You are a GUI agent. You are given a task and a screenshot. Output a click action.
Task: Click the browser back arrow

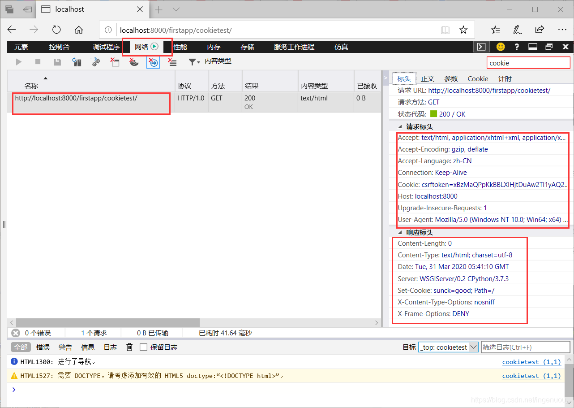click(12, 30)
